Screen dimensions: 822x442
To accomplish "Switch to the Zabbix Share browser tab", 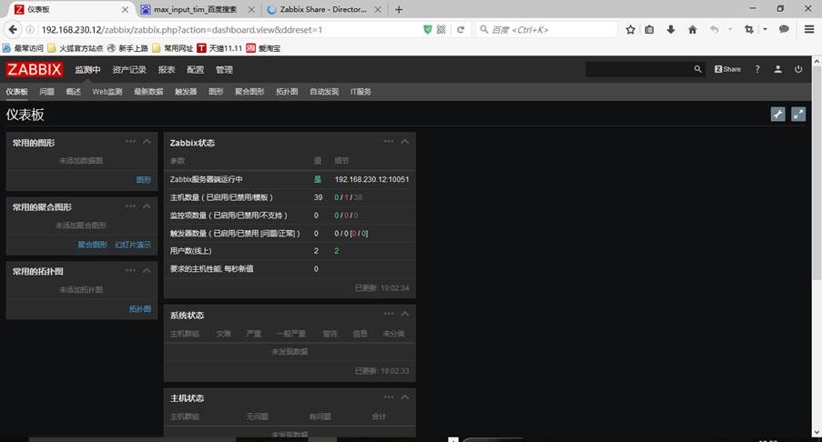I will [323, 9].
